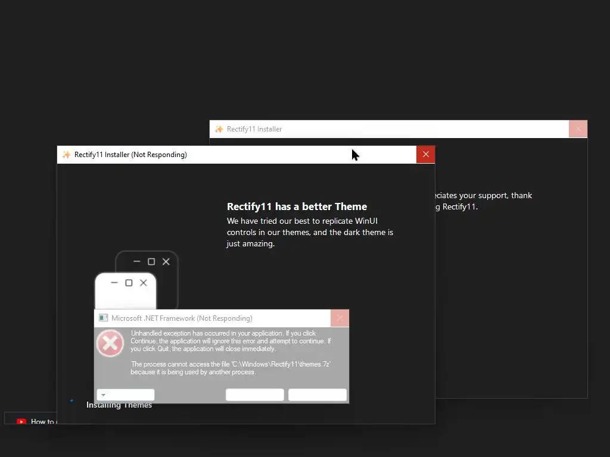
Task: Close the Microsoft .NET Framework error dialog
Action: coord(340,318)
